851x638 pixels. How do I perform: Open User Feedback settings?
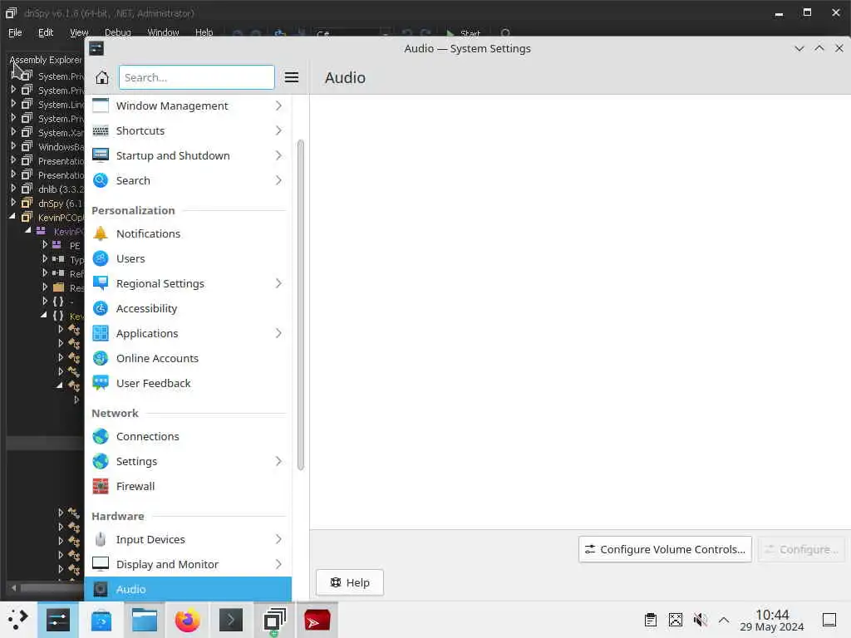click(x=188, y=384)
